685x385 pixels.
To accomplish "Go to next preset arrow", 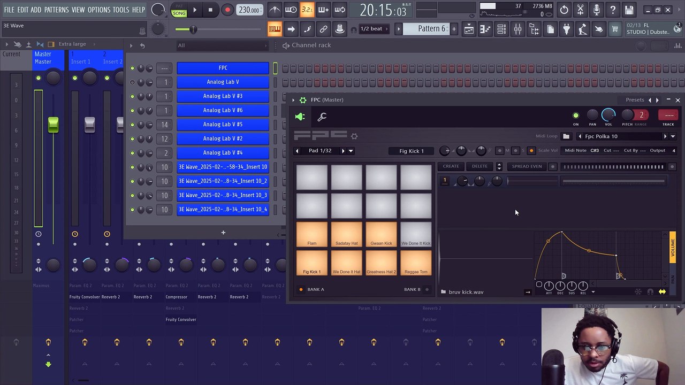I will click(657, 100).
